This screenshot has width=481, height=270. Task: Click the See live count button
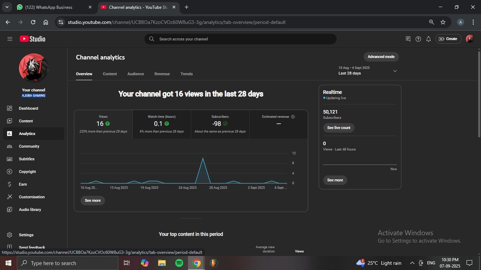pyautogui.click(x=338, y=128)
